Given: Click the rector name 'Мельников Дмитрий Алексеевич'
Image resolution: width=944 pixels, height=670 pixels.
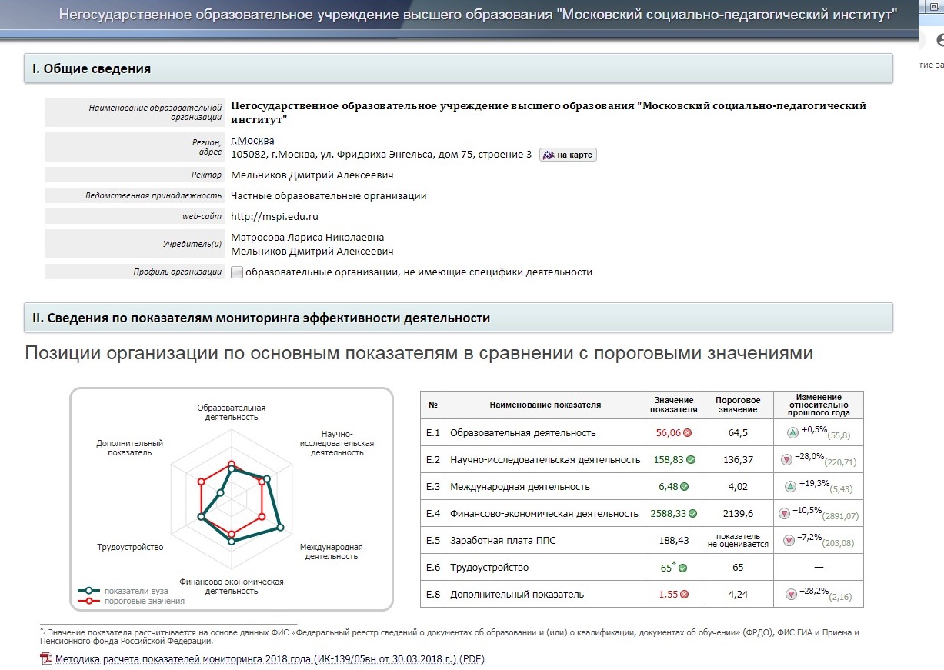Looking at the screenshot, I should 312,175.
